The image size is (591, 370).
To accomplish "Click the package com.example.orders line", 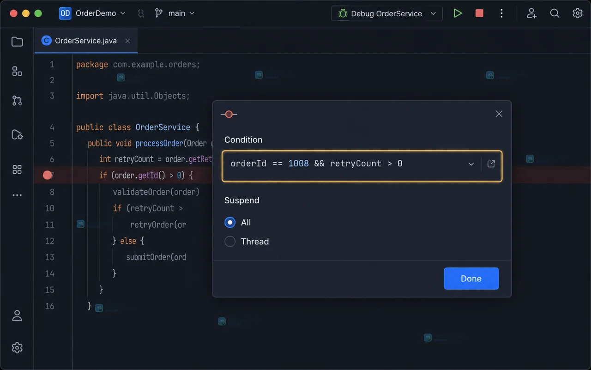I will [x=138, y=64].
